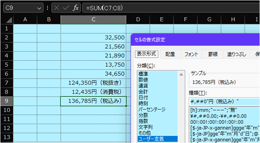Switch to the 配置 tab
260x143 pixels.
pyautogui.click(x=170, y=54)
